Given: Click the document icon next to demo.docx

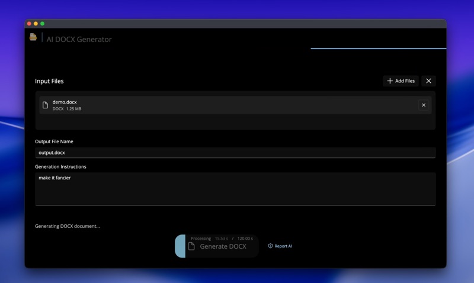Looking at the screenshot, I should click(46, 105).
